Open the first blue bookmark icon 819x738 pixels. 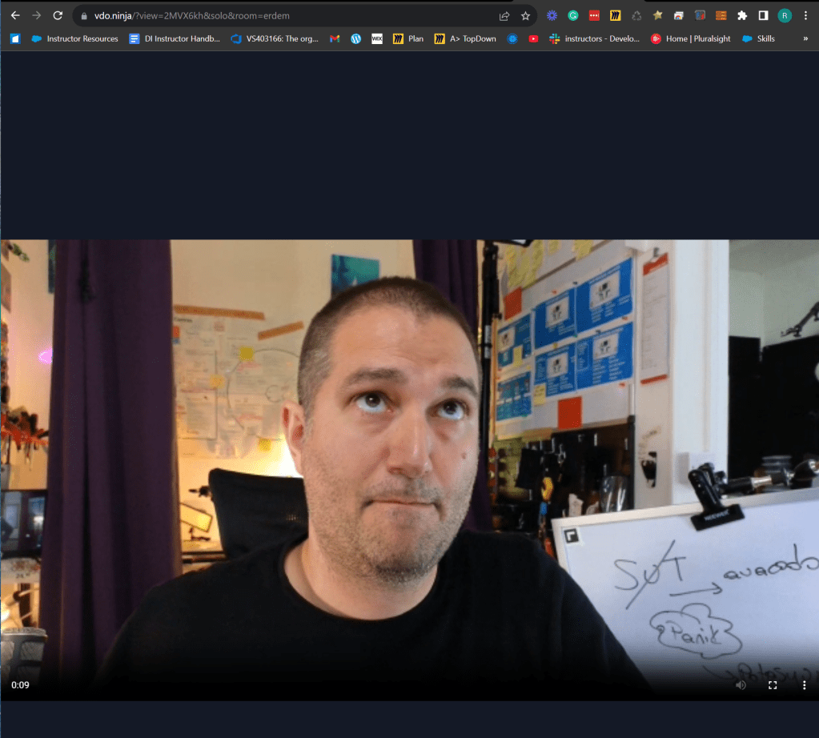pyautogui.click(x=15, y=38)
